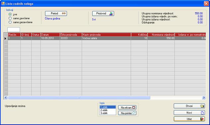Click the 'Izdana vr. po normativima' header
The image size is (210, 125).
pos(190,35)
